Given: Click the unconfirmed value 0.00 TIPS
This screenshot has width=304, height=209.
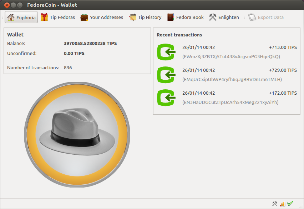Looking at the screenshot, I should tap(74, 54).
